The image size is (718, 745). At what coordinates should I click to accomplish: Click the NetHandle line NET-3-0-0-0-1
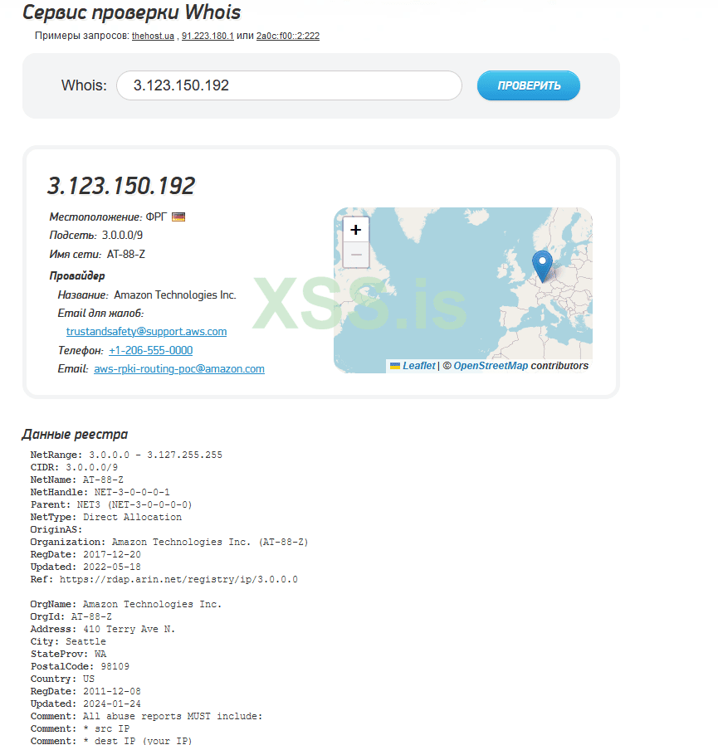(100, 492)
